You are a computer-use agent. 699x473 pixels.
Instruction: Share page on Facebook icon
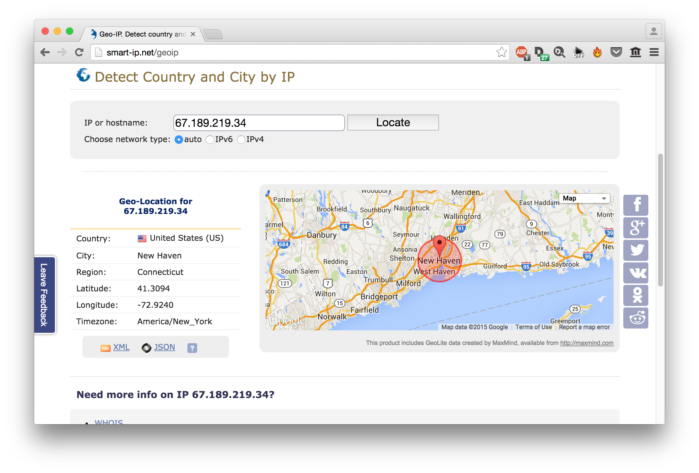pyautogui.click(x=636, y=205)
